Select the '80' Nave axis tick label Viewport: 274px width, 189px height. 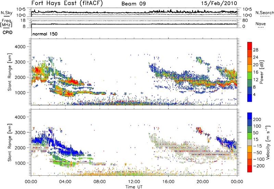point(245,20)
